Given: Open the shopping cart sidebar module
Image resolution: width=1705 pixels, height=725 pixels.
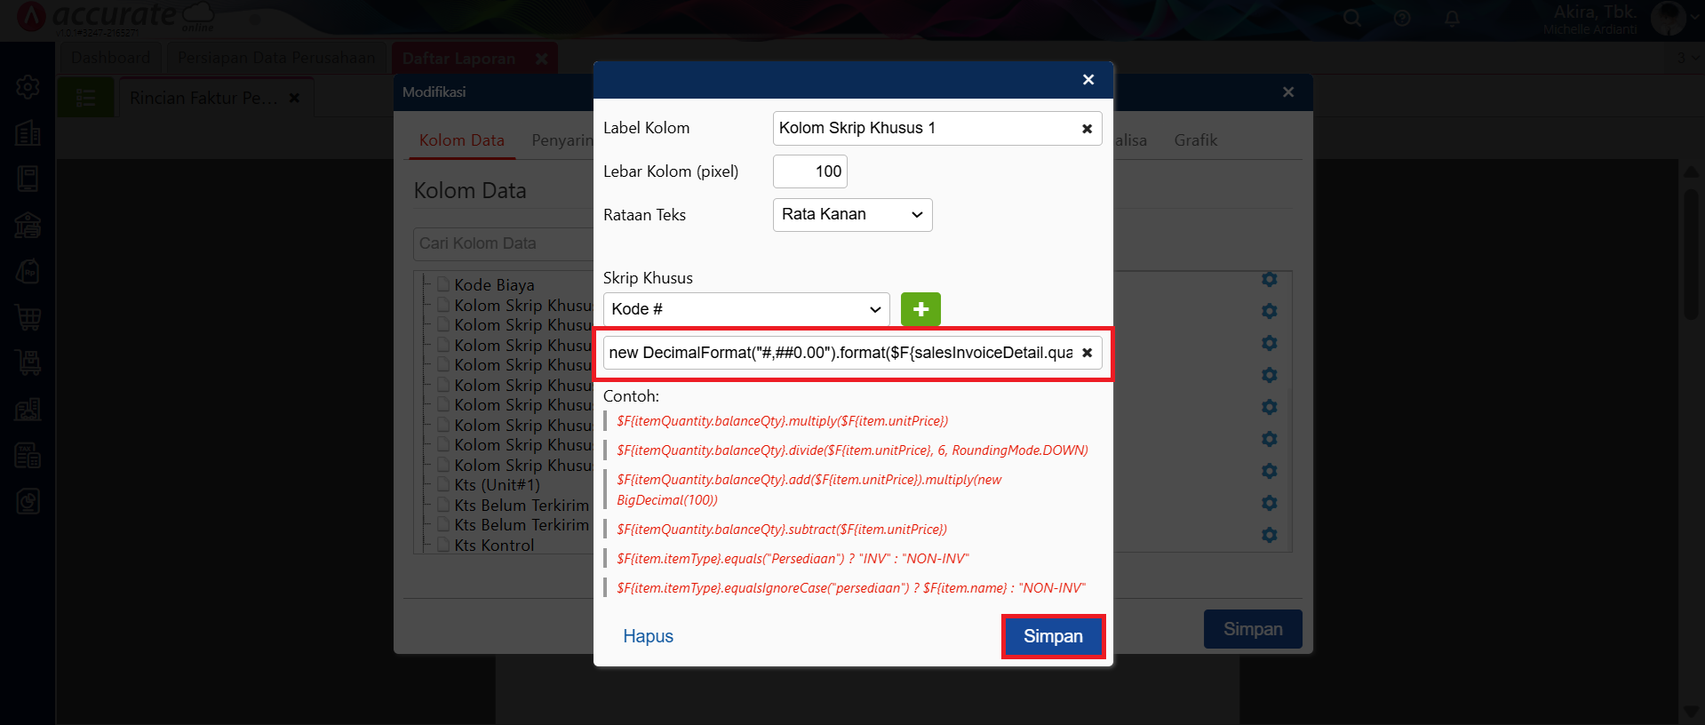Looking at the screenshot, I should [28, 317].
